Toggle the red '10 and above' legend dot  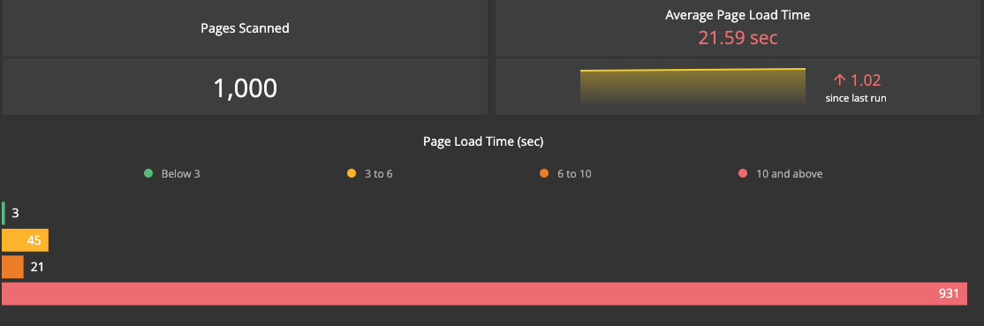click(x=743, y=173)
